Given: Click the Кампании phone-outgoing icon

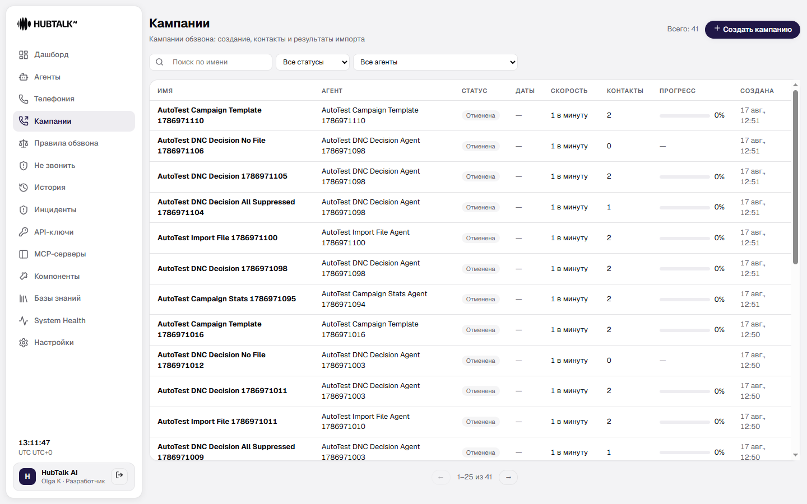Looking at the screenshot, I should (x=24, y=121).
